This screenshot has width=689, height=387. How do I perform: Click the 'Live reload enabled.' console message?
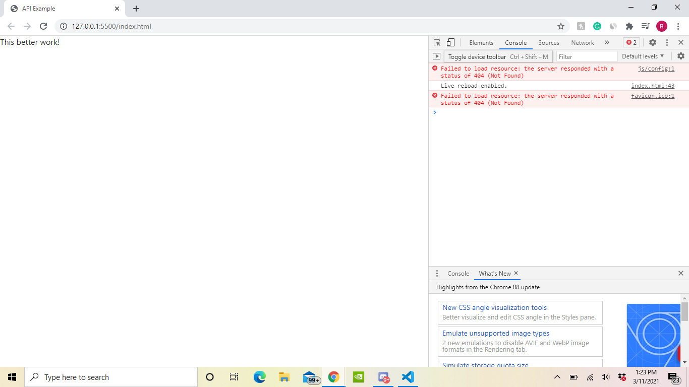coord(474,86)
